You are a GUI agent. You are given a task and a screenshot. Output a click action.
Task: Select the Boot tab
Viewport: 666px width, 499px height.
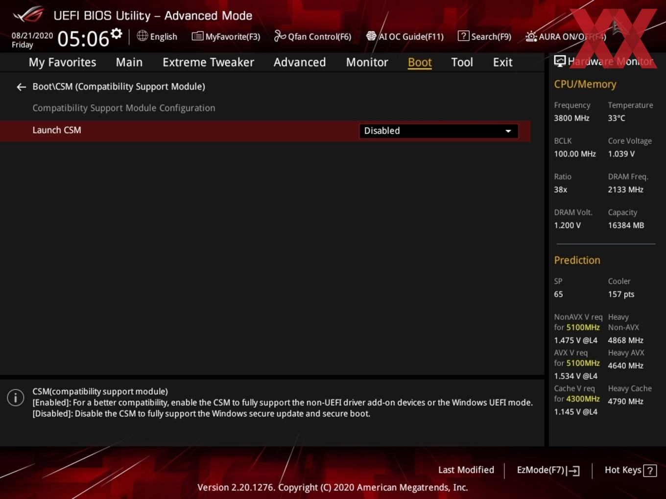(x=420, y=62)
